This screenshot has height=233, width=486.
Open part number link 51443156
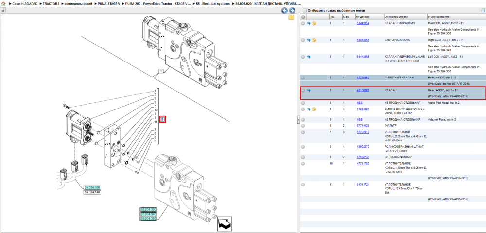point(363,57)
